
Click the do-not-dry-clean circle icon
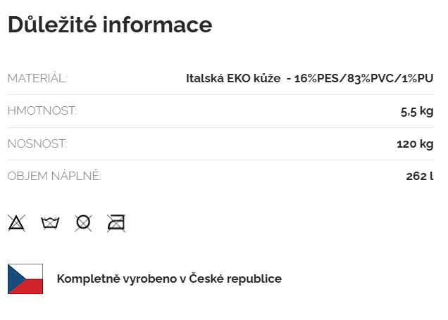tap(83, 224)
